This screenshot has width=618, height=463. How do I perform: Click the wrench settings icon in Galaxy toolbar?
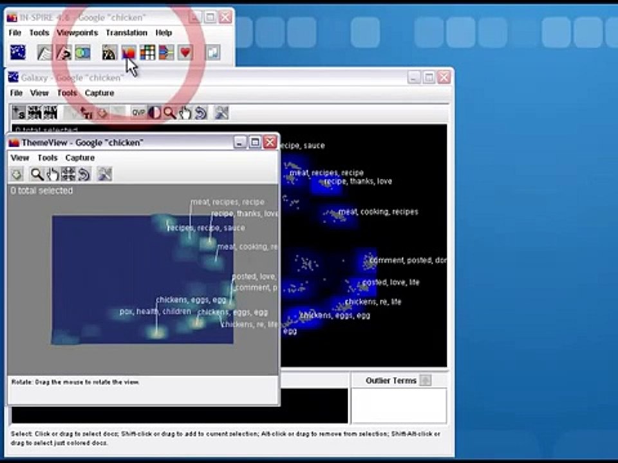pyautogui.click(x=221, y=113)
